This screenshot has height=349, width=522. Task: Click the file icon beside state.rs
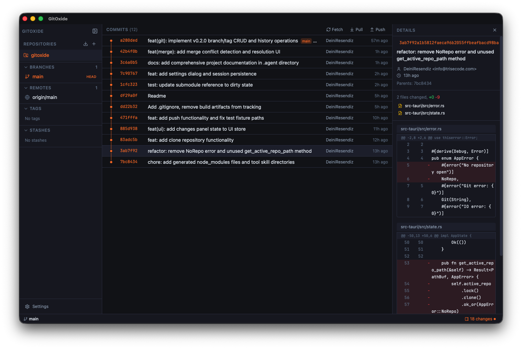pyautogui.click(x=400, y=113)
